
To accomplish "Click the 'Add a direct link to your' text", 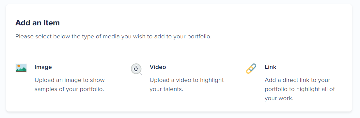I will [x=297, y=80].
